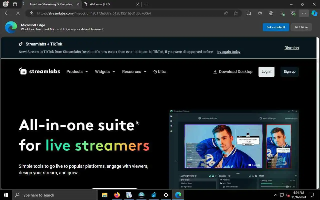Open Downloads icon in toolbar

click(282, 13)
